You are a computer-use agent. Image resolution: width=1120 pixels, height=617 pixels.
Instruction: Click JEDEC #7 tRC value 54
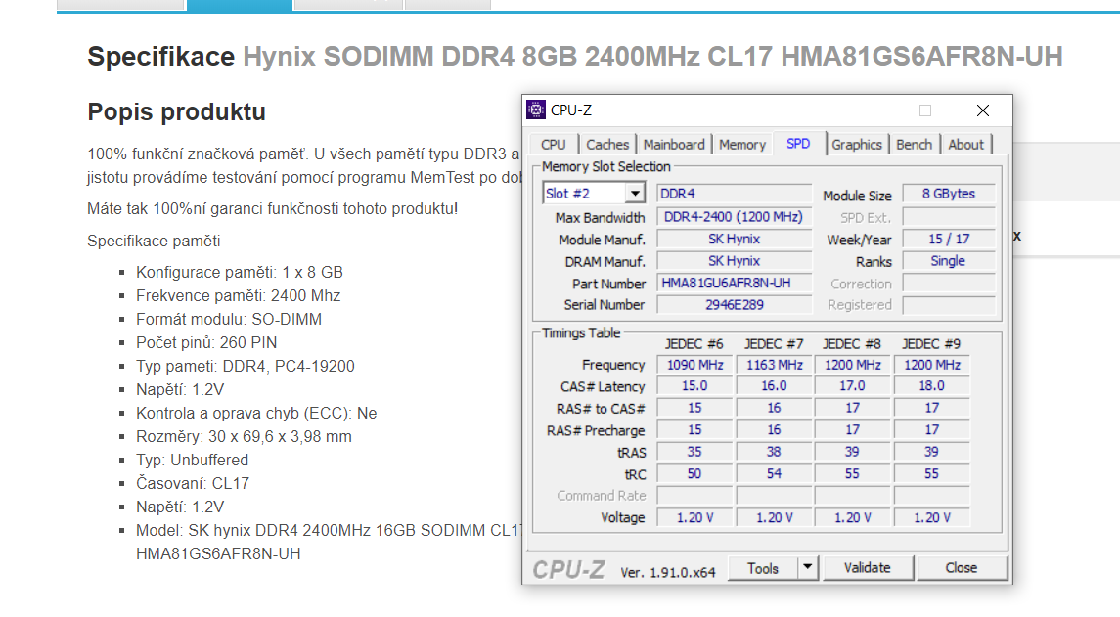point(775,474)
